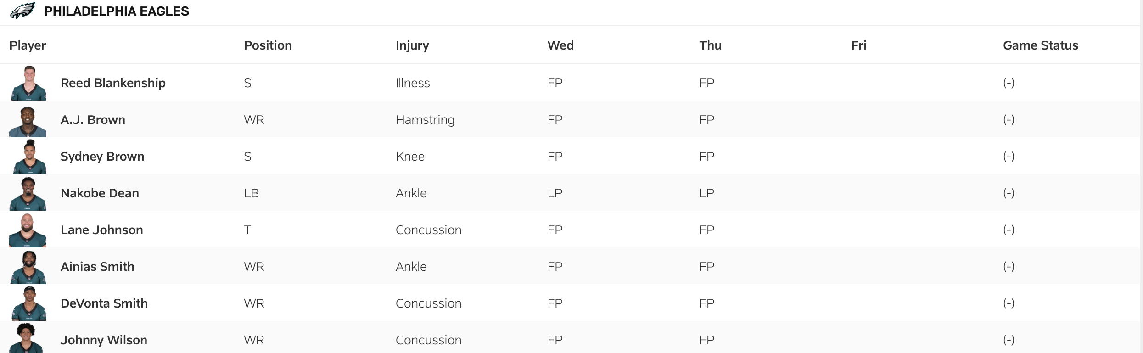Go to Nakobe Dean's profile link
The image size is (1143, 353).
pos(100,193)
